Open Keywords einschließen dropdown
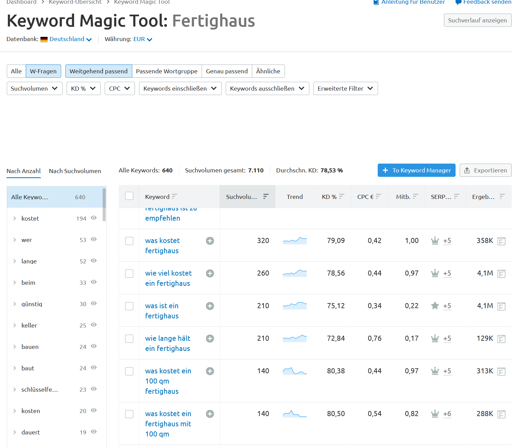 180,89
